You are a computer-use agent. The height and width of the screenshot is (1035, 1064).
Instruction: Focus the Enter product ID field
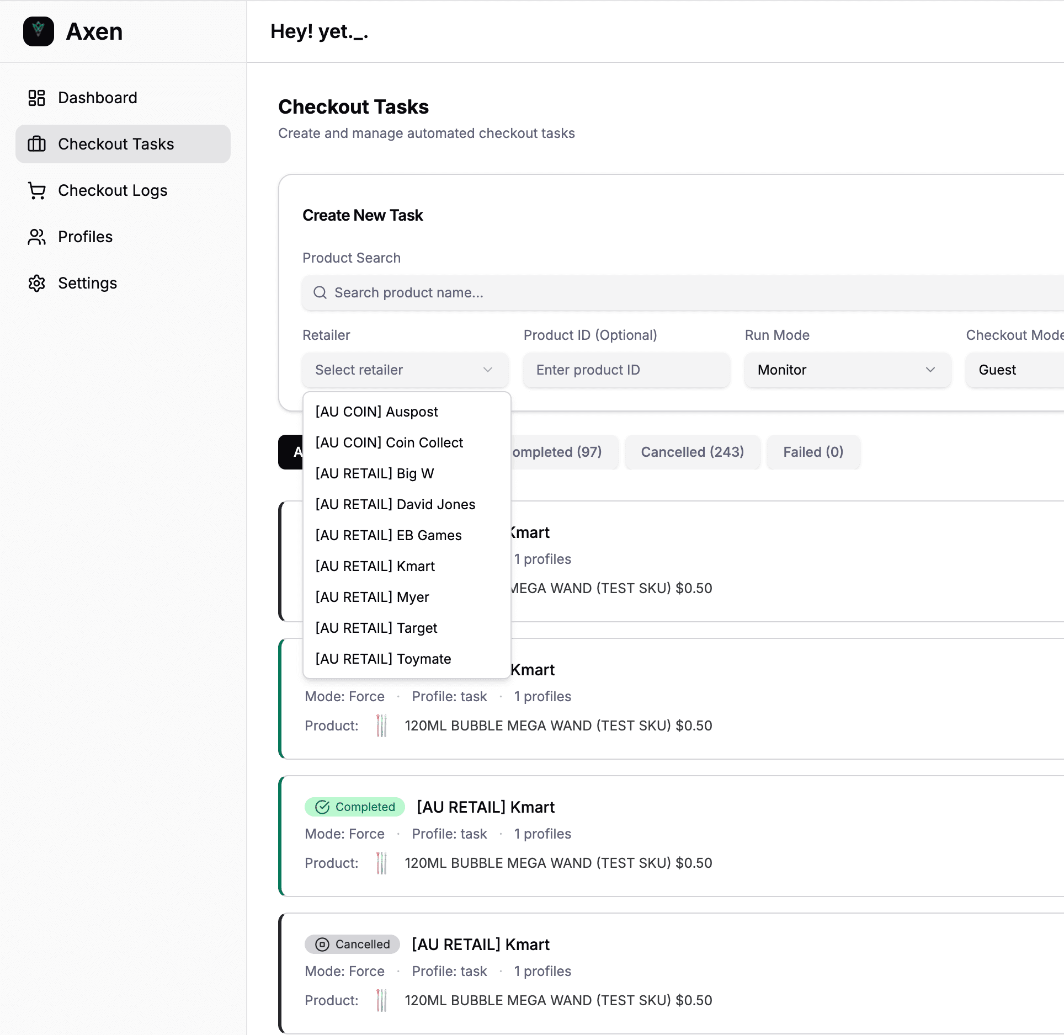point(626,370)
